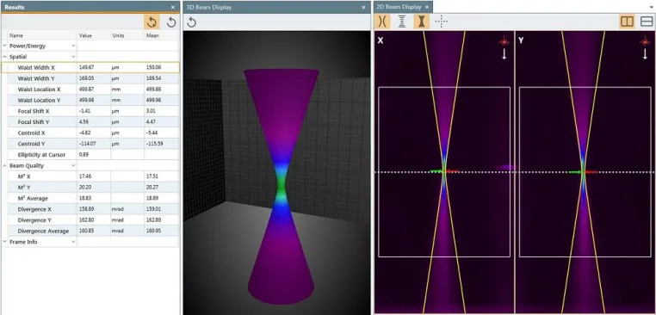Image resolution: width=656 pixels, height=315 pixels.
Task: Open the tab overflow dropdown arrow
Action: 651,7
